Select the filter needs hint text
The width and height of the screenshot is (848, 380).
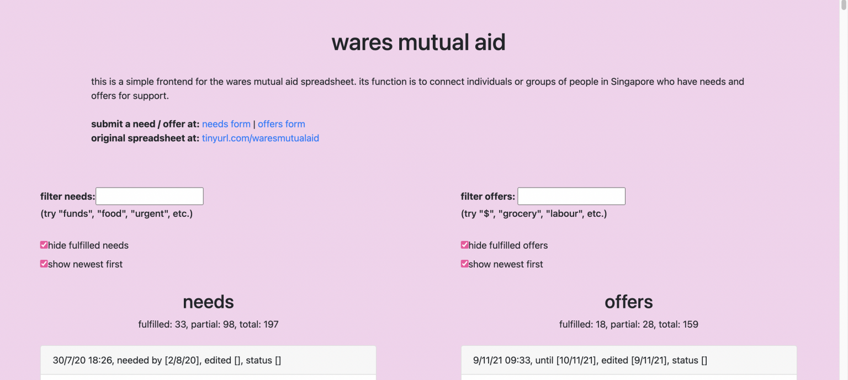[116, 213]
